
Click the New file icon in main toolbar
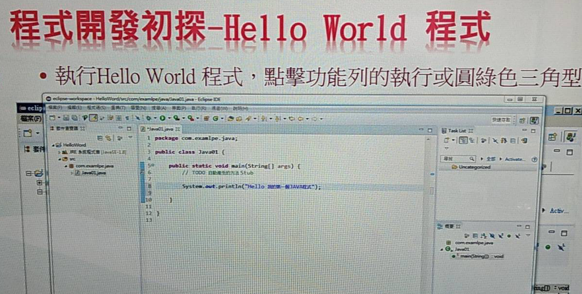(x=52, y=118)
